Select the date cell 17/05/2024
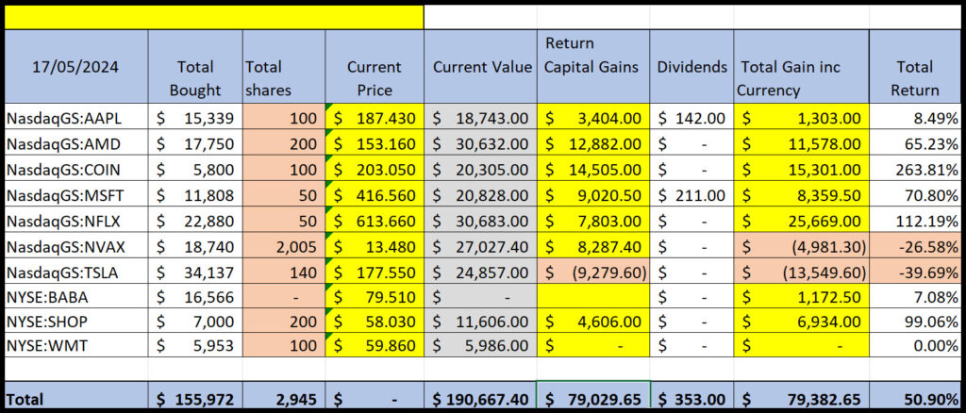 coord(75,66)
